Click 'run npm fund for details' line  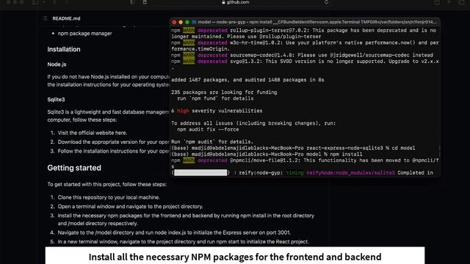click(215, 98)
